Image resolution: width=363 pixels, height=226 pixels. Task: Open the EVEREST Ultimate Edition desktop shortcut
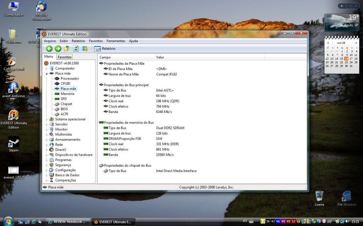pos(14,119)
